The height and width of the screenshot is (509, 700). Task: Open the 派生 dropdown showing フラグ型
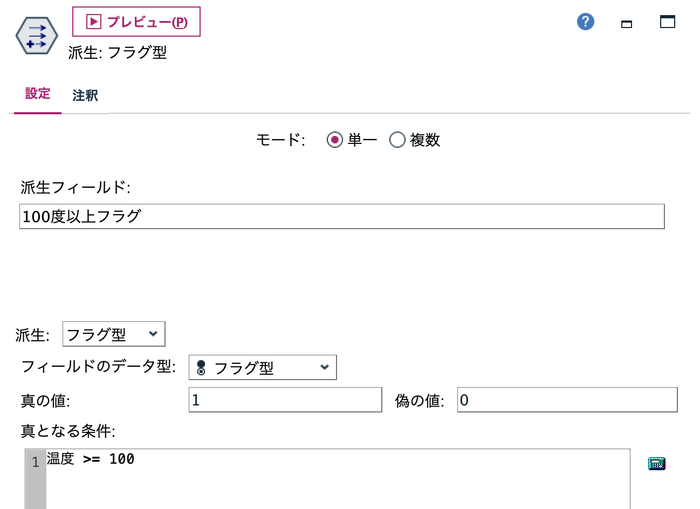click(113, 334)
